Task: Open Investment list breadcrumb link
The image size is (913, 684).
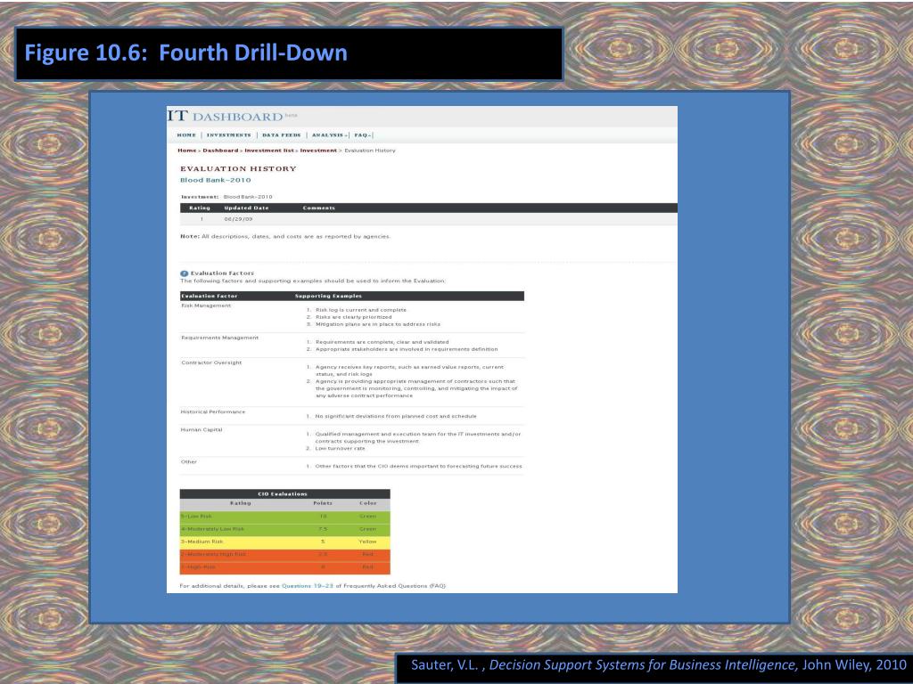Action: [269, 151]
